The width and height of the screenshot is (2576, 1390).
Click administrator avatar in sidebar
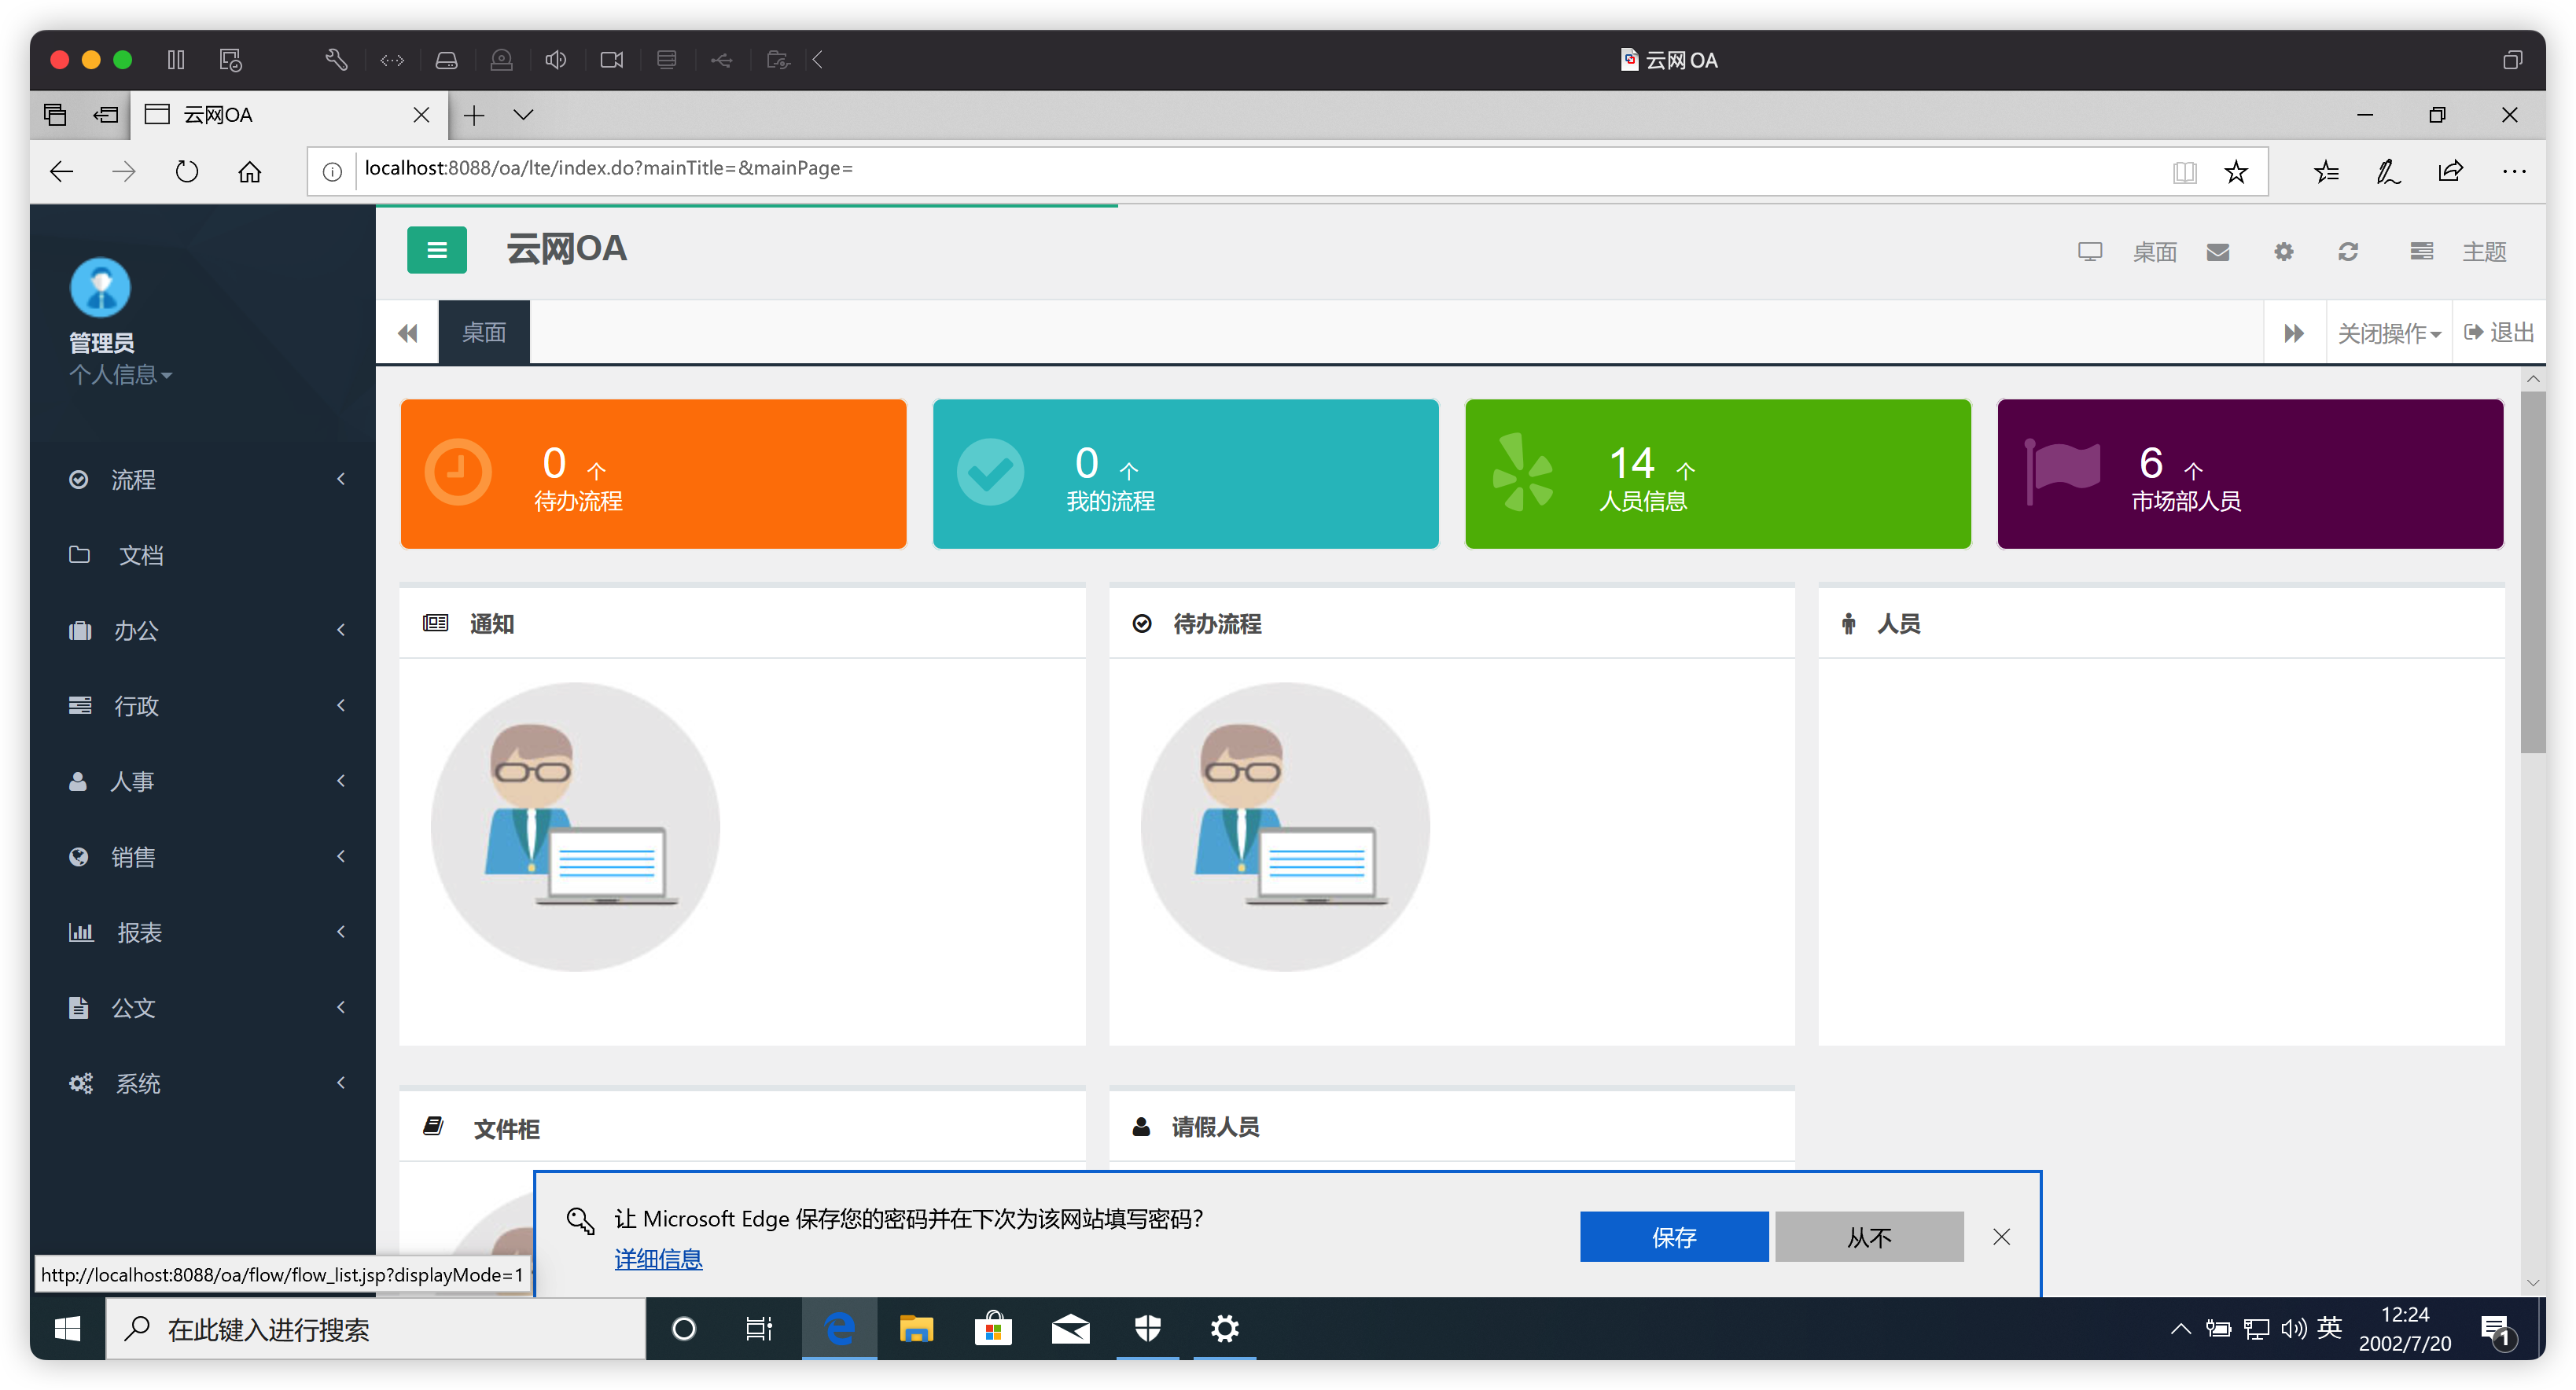(100, 287)
